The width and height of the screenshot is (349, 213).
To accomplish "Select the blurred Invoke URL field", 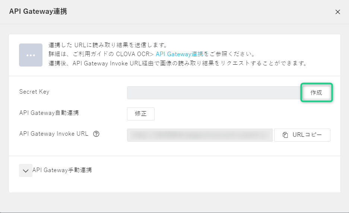I will point(200,135).
